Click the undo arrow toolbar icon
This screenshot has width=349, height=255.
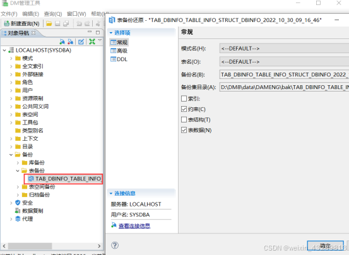[79, 23]
